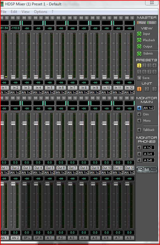Image resolution: width=160 pixels, height=245 pixels.
Task: Select unit 1
Action: point(139,89)
